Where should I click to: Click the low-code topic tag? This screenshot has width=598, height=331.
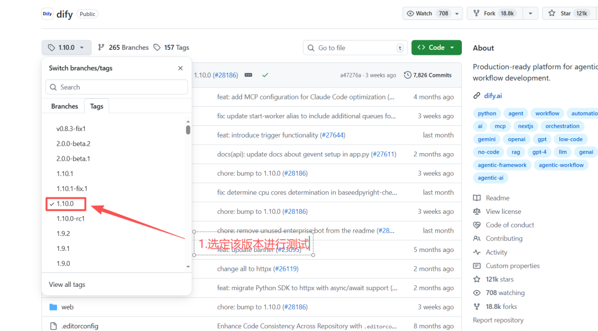(570, 139)
